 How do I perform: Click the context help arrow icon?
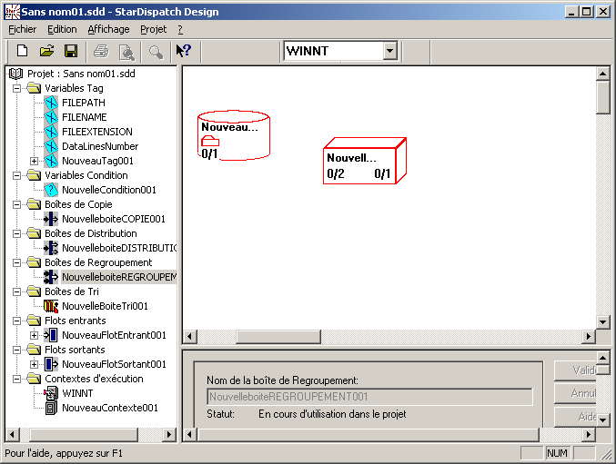pos(183,51)
